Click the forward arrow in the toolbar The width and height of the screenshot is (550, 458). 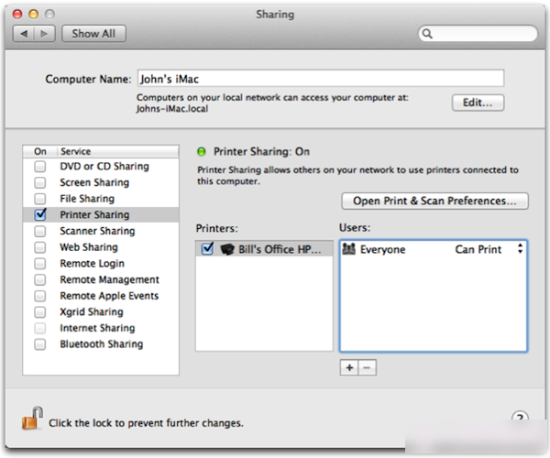pos(44,34)
